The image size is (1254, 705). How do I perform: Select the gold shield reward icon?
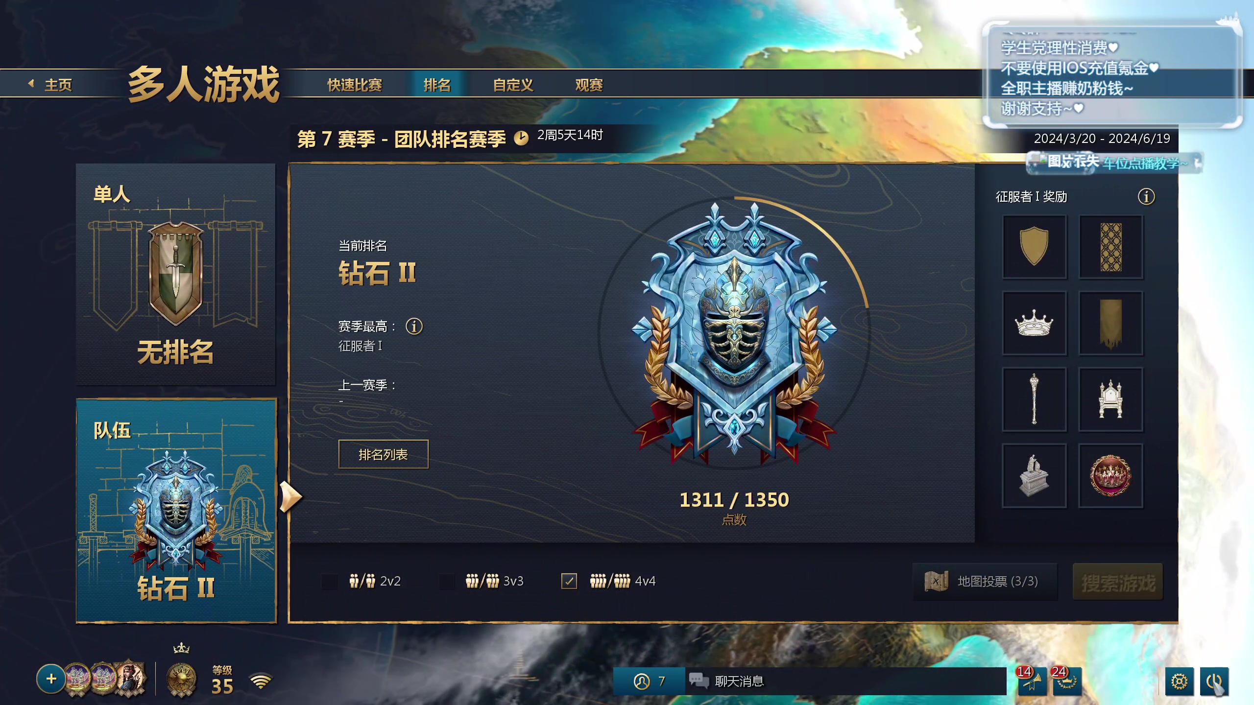(x=1034, y=247)
